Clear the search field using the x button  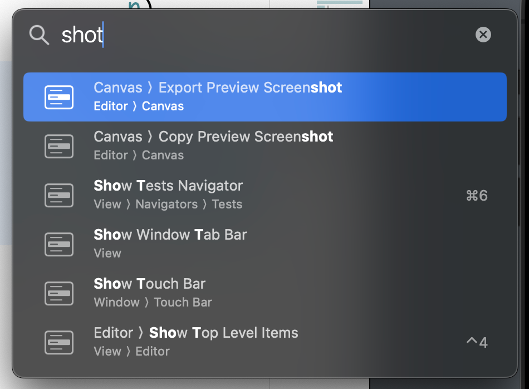(x=482, y=35)
